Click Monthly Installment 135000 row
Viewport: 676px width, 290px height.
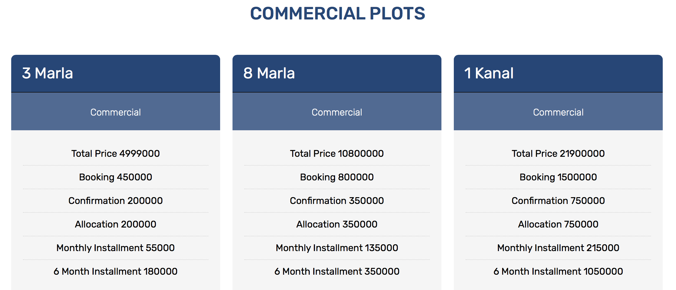[337, 248]
